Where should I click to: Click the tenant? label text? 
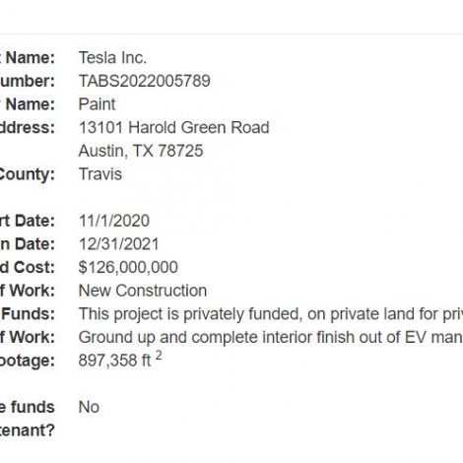pyautogui.click(x=27, y=430)
